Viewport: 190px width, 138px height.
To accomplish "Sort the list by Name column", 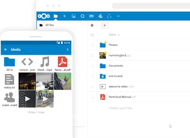I will 112,35.
